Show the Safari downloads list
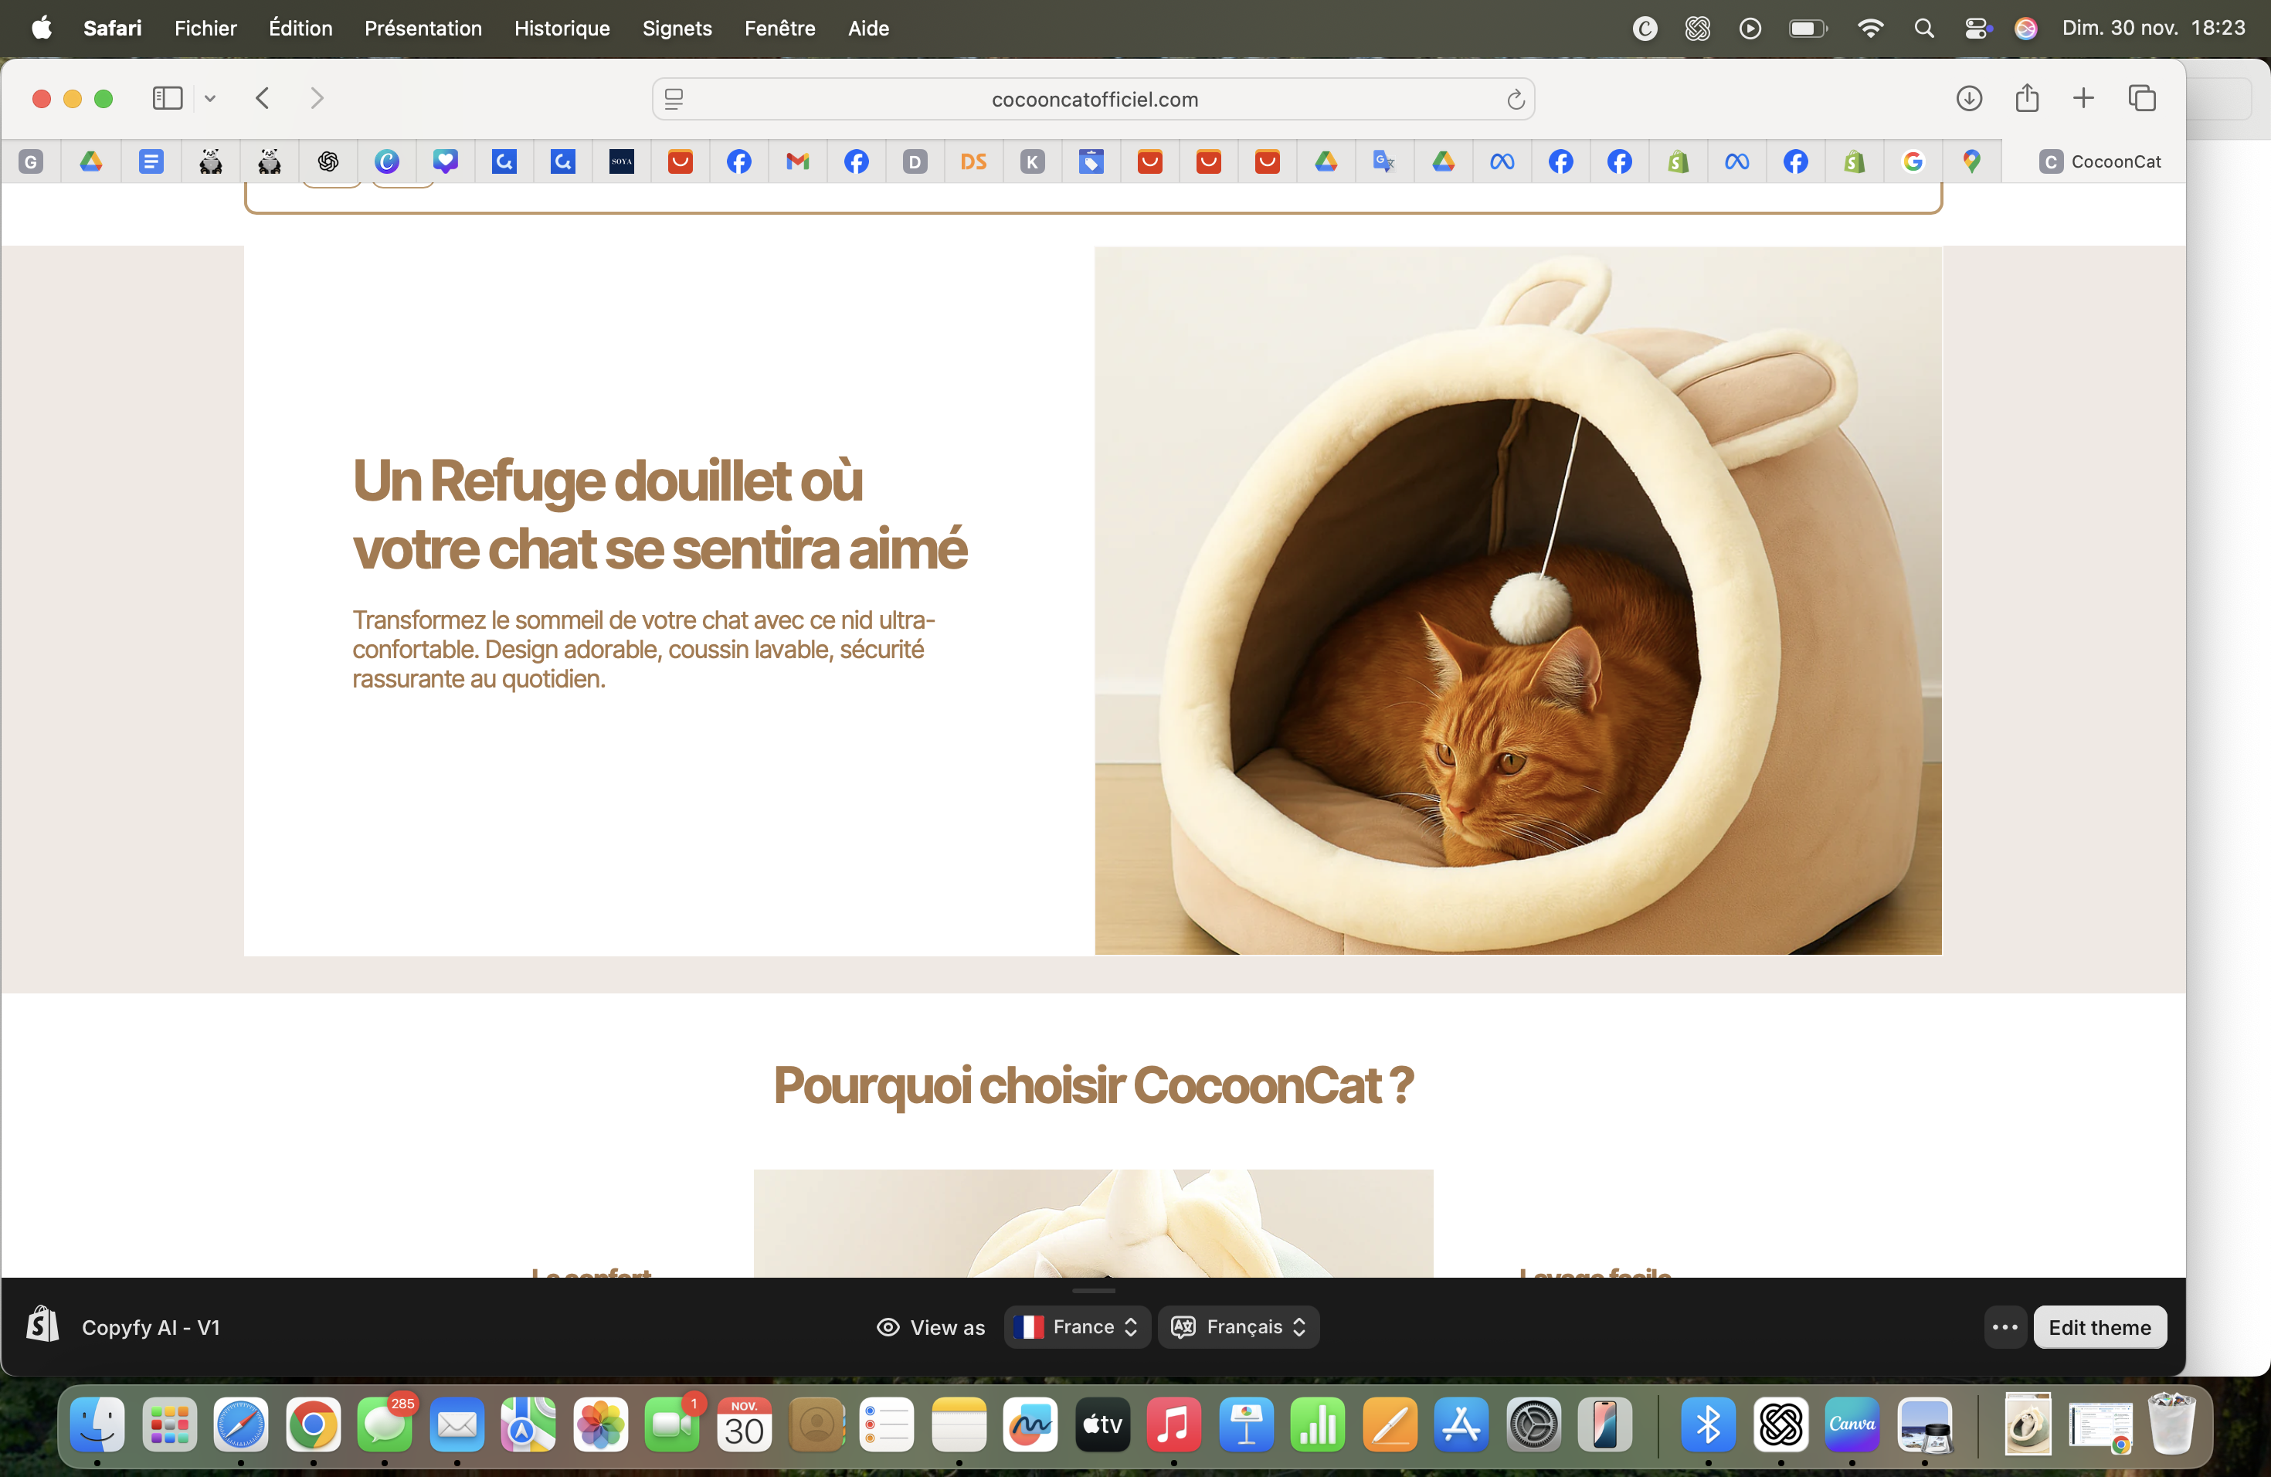Screen dimensions: 2271x1477 click(1970, 98)
